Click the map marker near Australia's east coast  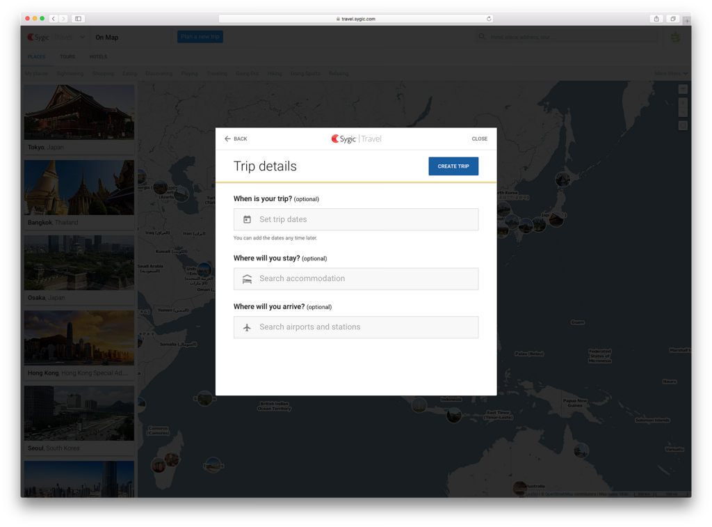581,450
